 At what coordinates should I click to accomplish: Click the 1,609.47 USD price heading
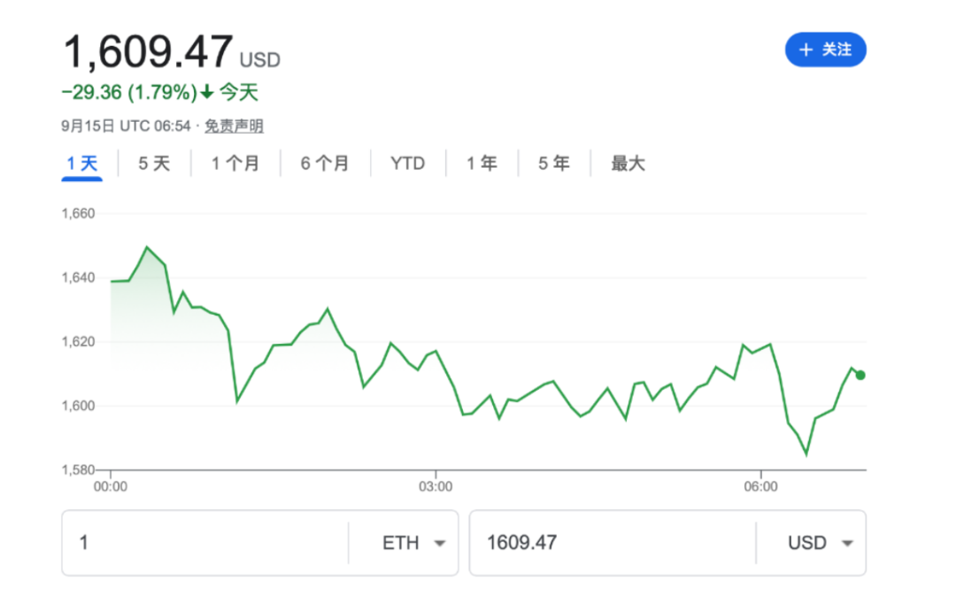(x=149, y=51)
